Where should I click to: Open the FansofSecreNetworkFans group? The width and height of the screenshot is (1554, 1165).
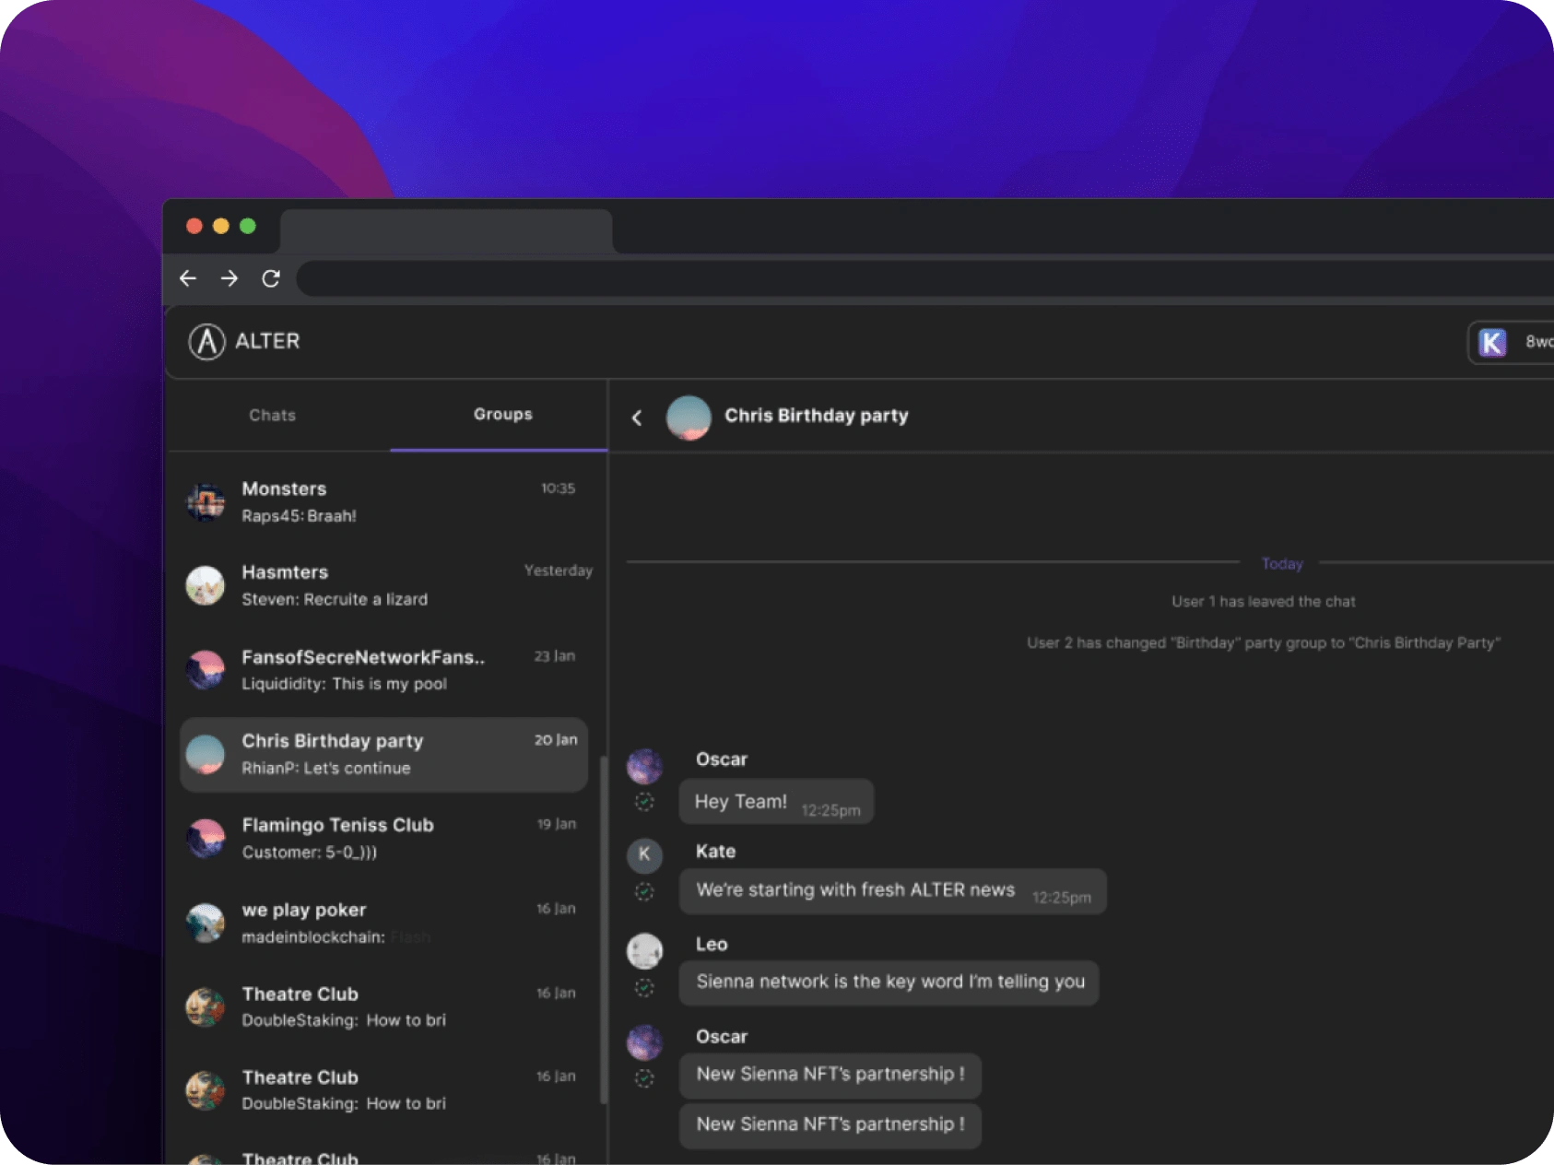(385, 670)
